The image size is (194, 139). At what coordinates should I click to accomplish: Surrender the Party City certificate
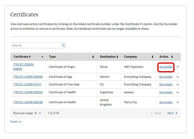coord(166,102)
